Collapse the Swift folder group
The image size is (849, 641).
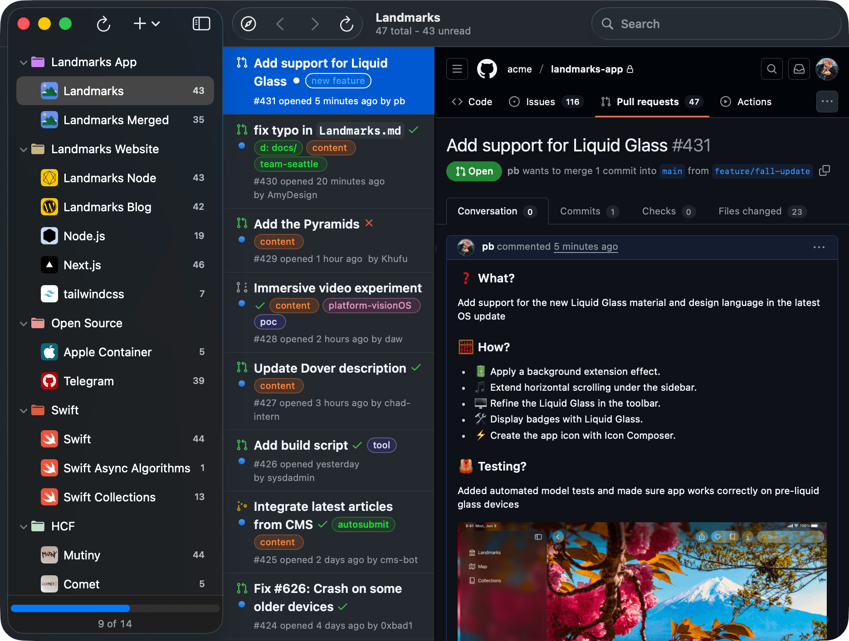click(24, 410)
